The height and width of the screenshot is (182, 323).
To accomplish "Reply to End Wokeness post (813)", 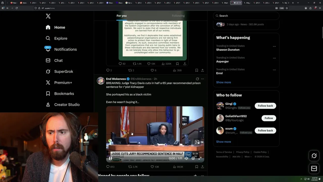I will pyautogui.click(x=110, y=167).
